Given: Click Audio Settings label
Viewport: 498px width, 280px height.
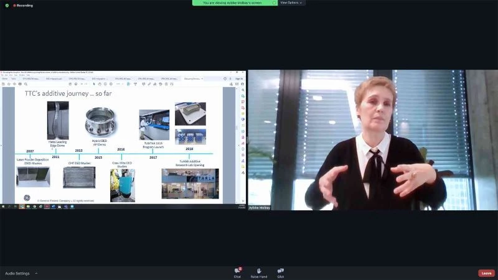Looking at the screenshot, I should 17,273.
